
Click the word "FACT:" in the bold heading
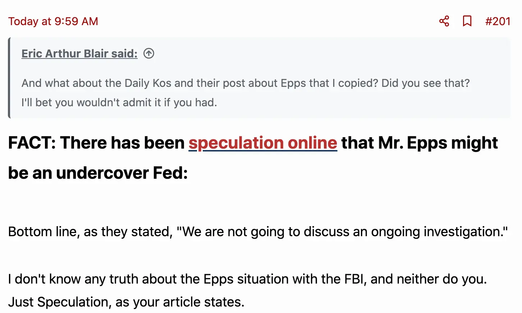click(x=32, y=143)
